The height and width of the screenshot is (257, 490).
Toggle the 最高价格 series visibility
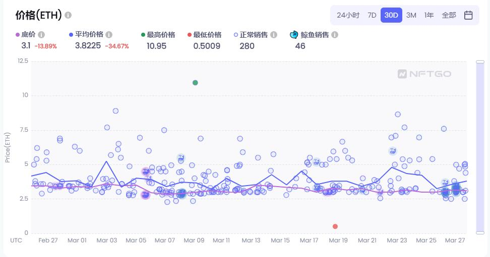158,35
